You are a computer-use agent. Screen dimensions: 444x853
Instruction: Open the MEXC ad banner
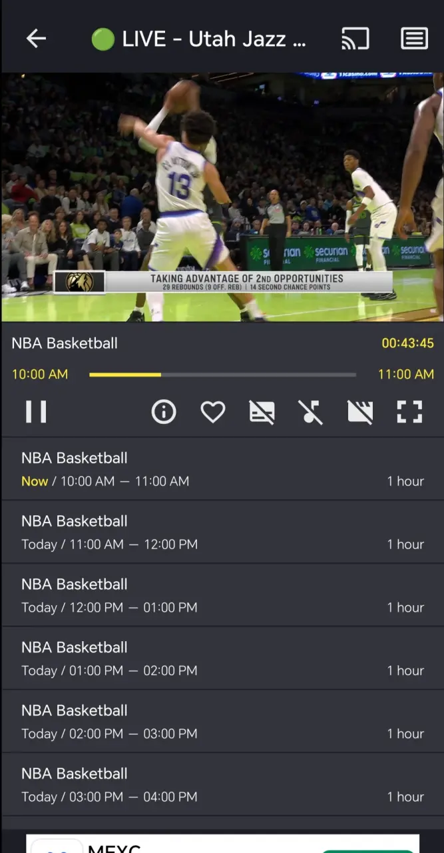[x=222, y=844]
